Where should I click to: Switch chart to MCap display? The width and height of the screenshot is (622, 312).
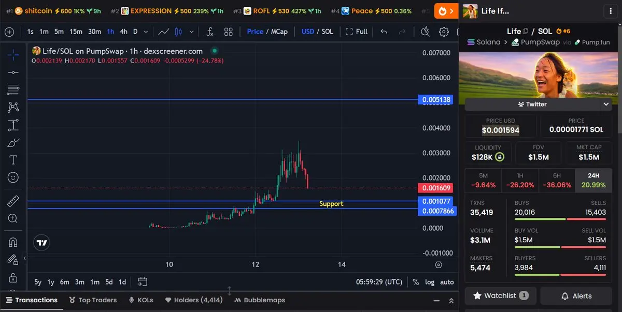click(279, 32)
